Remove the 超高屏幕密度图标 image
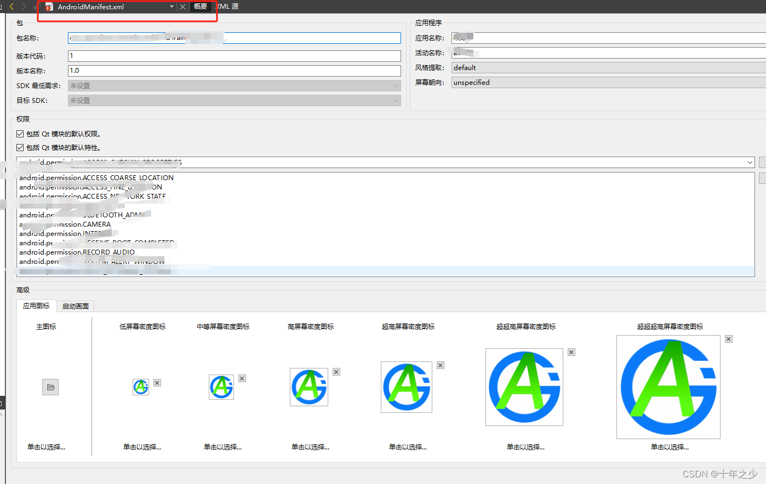Viewport: 766px width, 484px height. coord(441,365)
